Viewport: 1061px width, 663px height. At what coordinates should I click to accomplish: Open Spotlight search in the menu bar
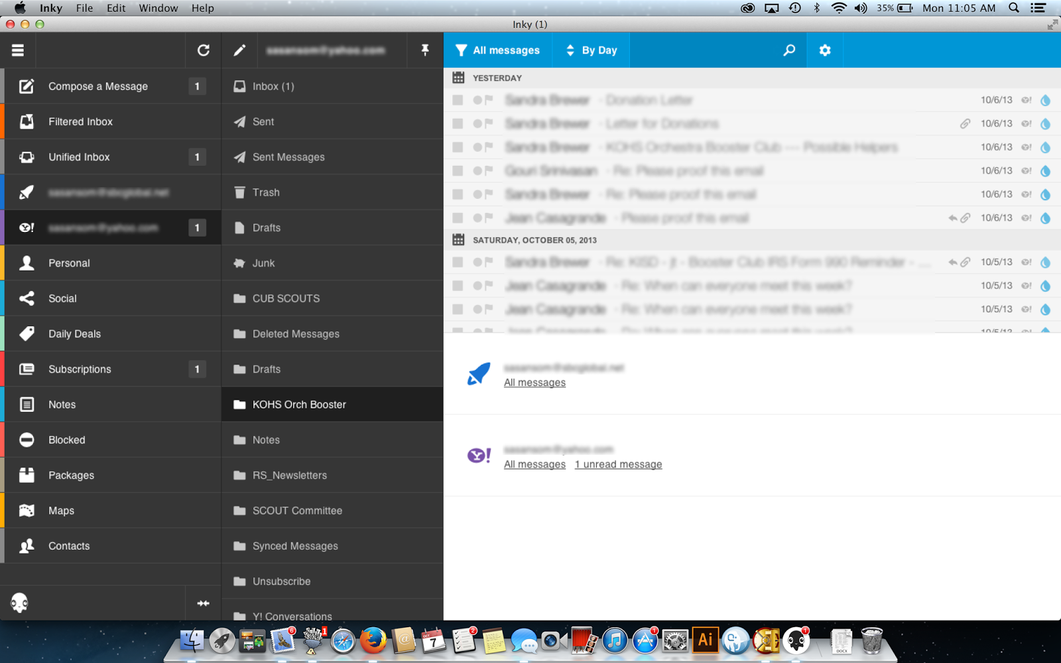(x=1014, y=8)
